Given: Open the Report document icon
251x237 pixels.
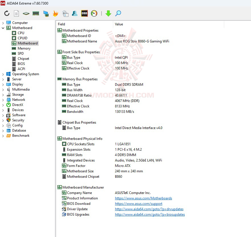Looking at the screenshot, I should click(16, 13).
